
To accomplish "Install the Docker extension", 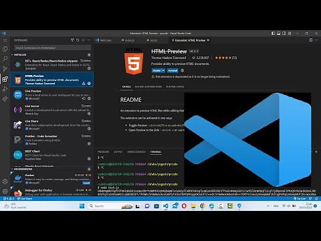I will [x=86, y=183].
